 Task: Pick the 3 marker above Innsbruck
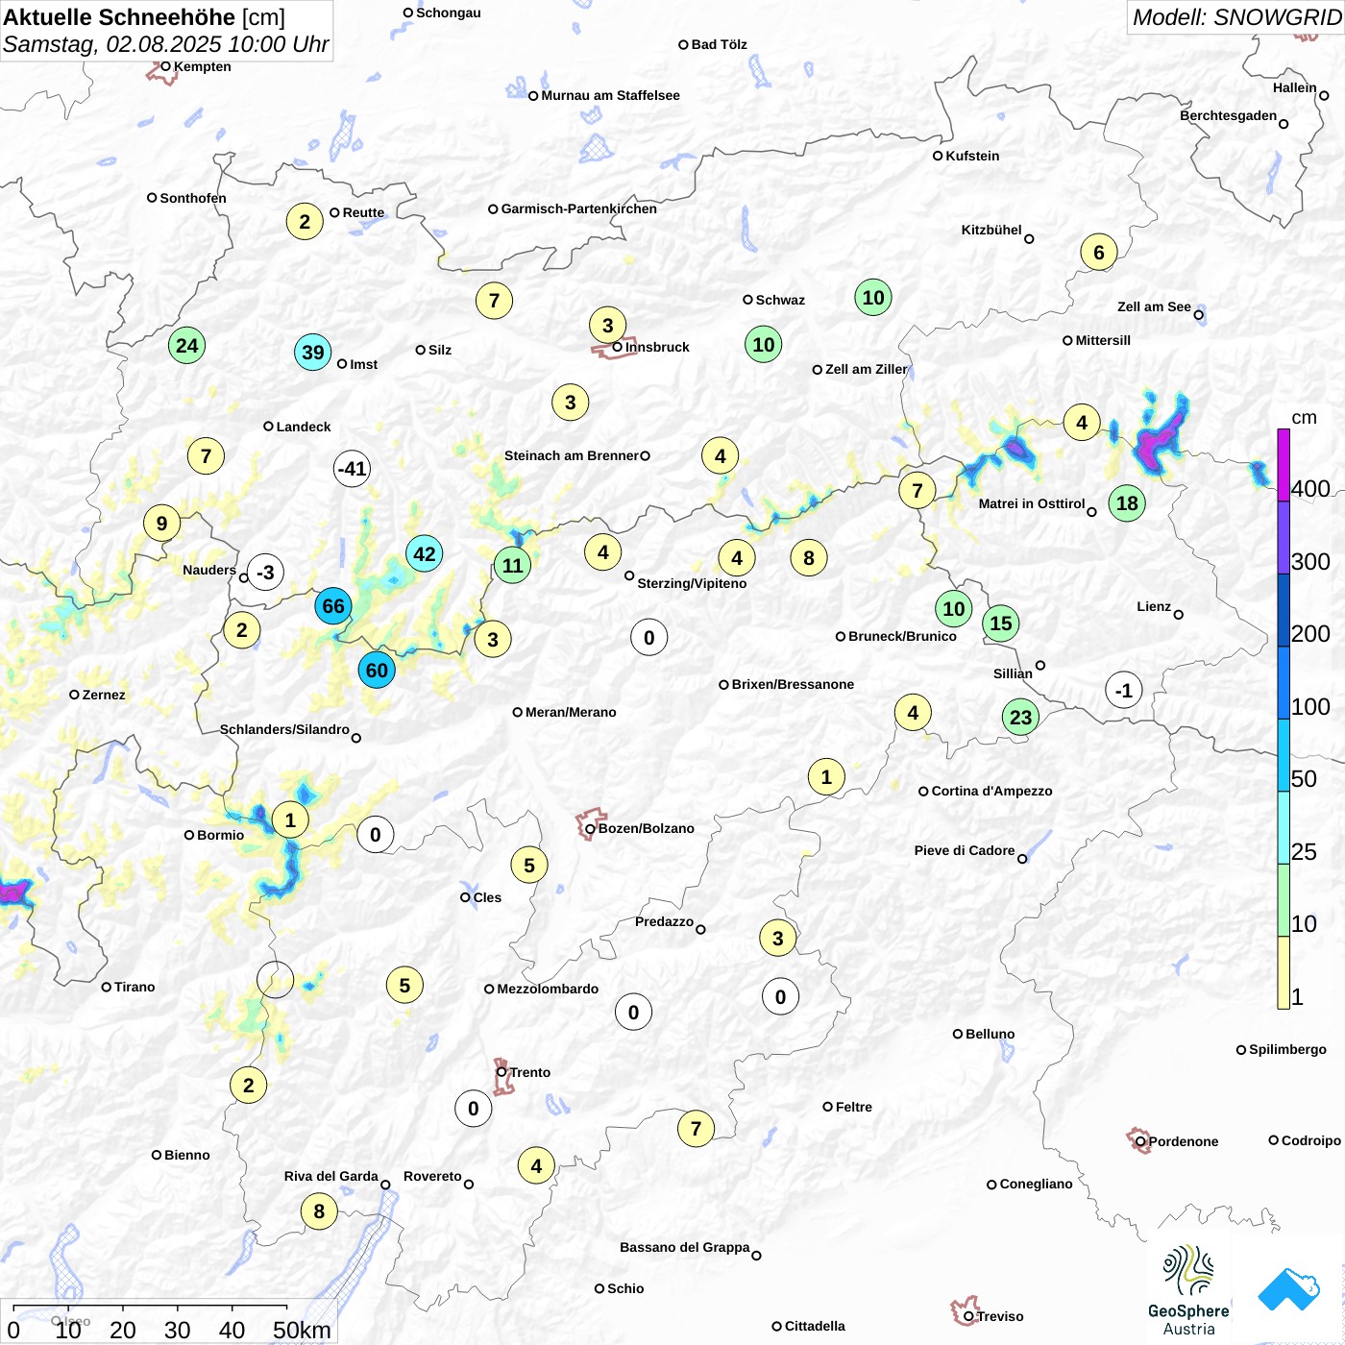[x=607, y=326]
